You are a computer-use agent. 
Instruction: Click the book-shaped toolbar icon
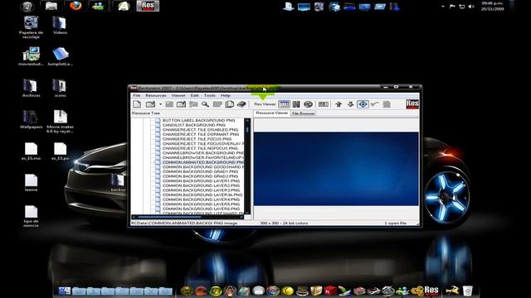pyautogui.click(x=241, y=104)
